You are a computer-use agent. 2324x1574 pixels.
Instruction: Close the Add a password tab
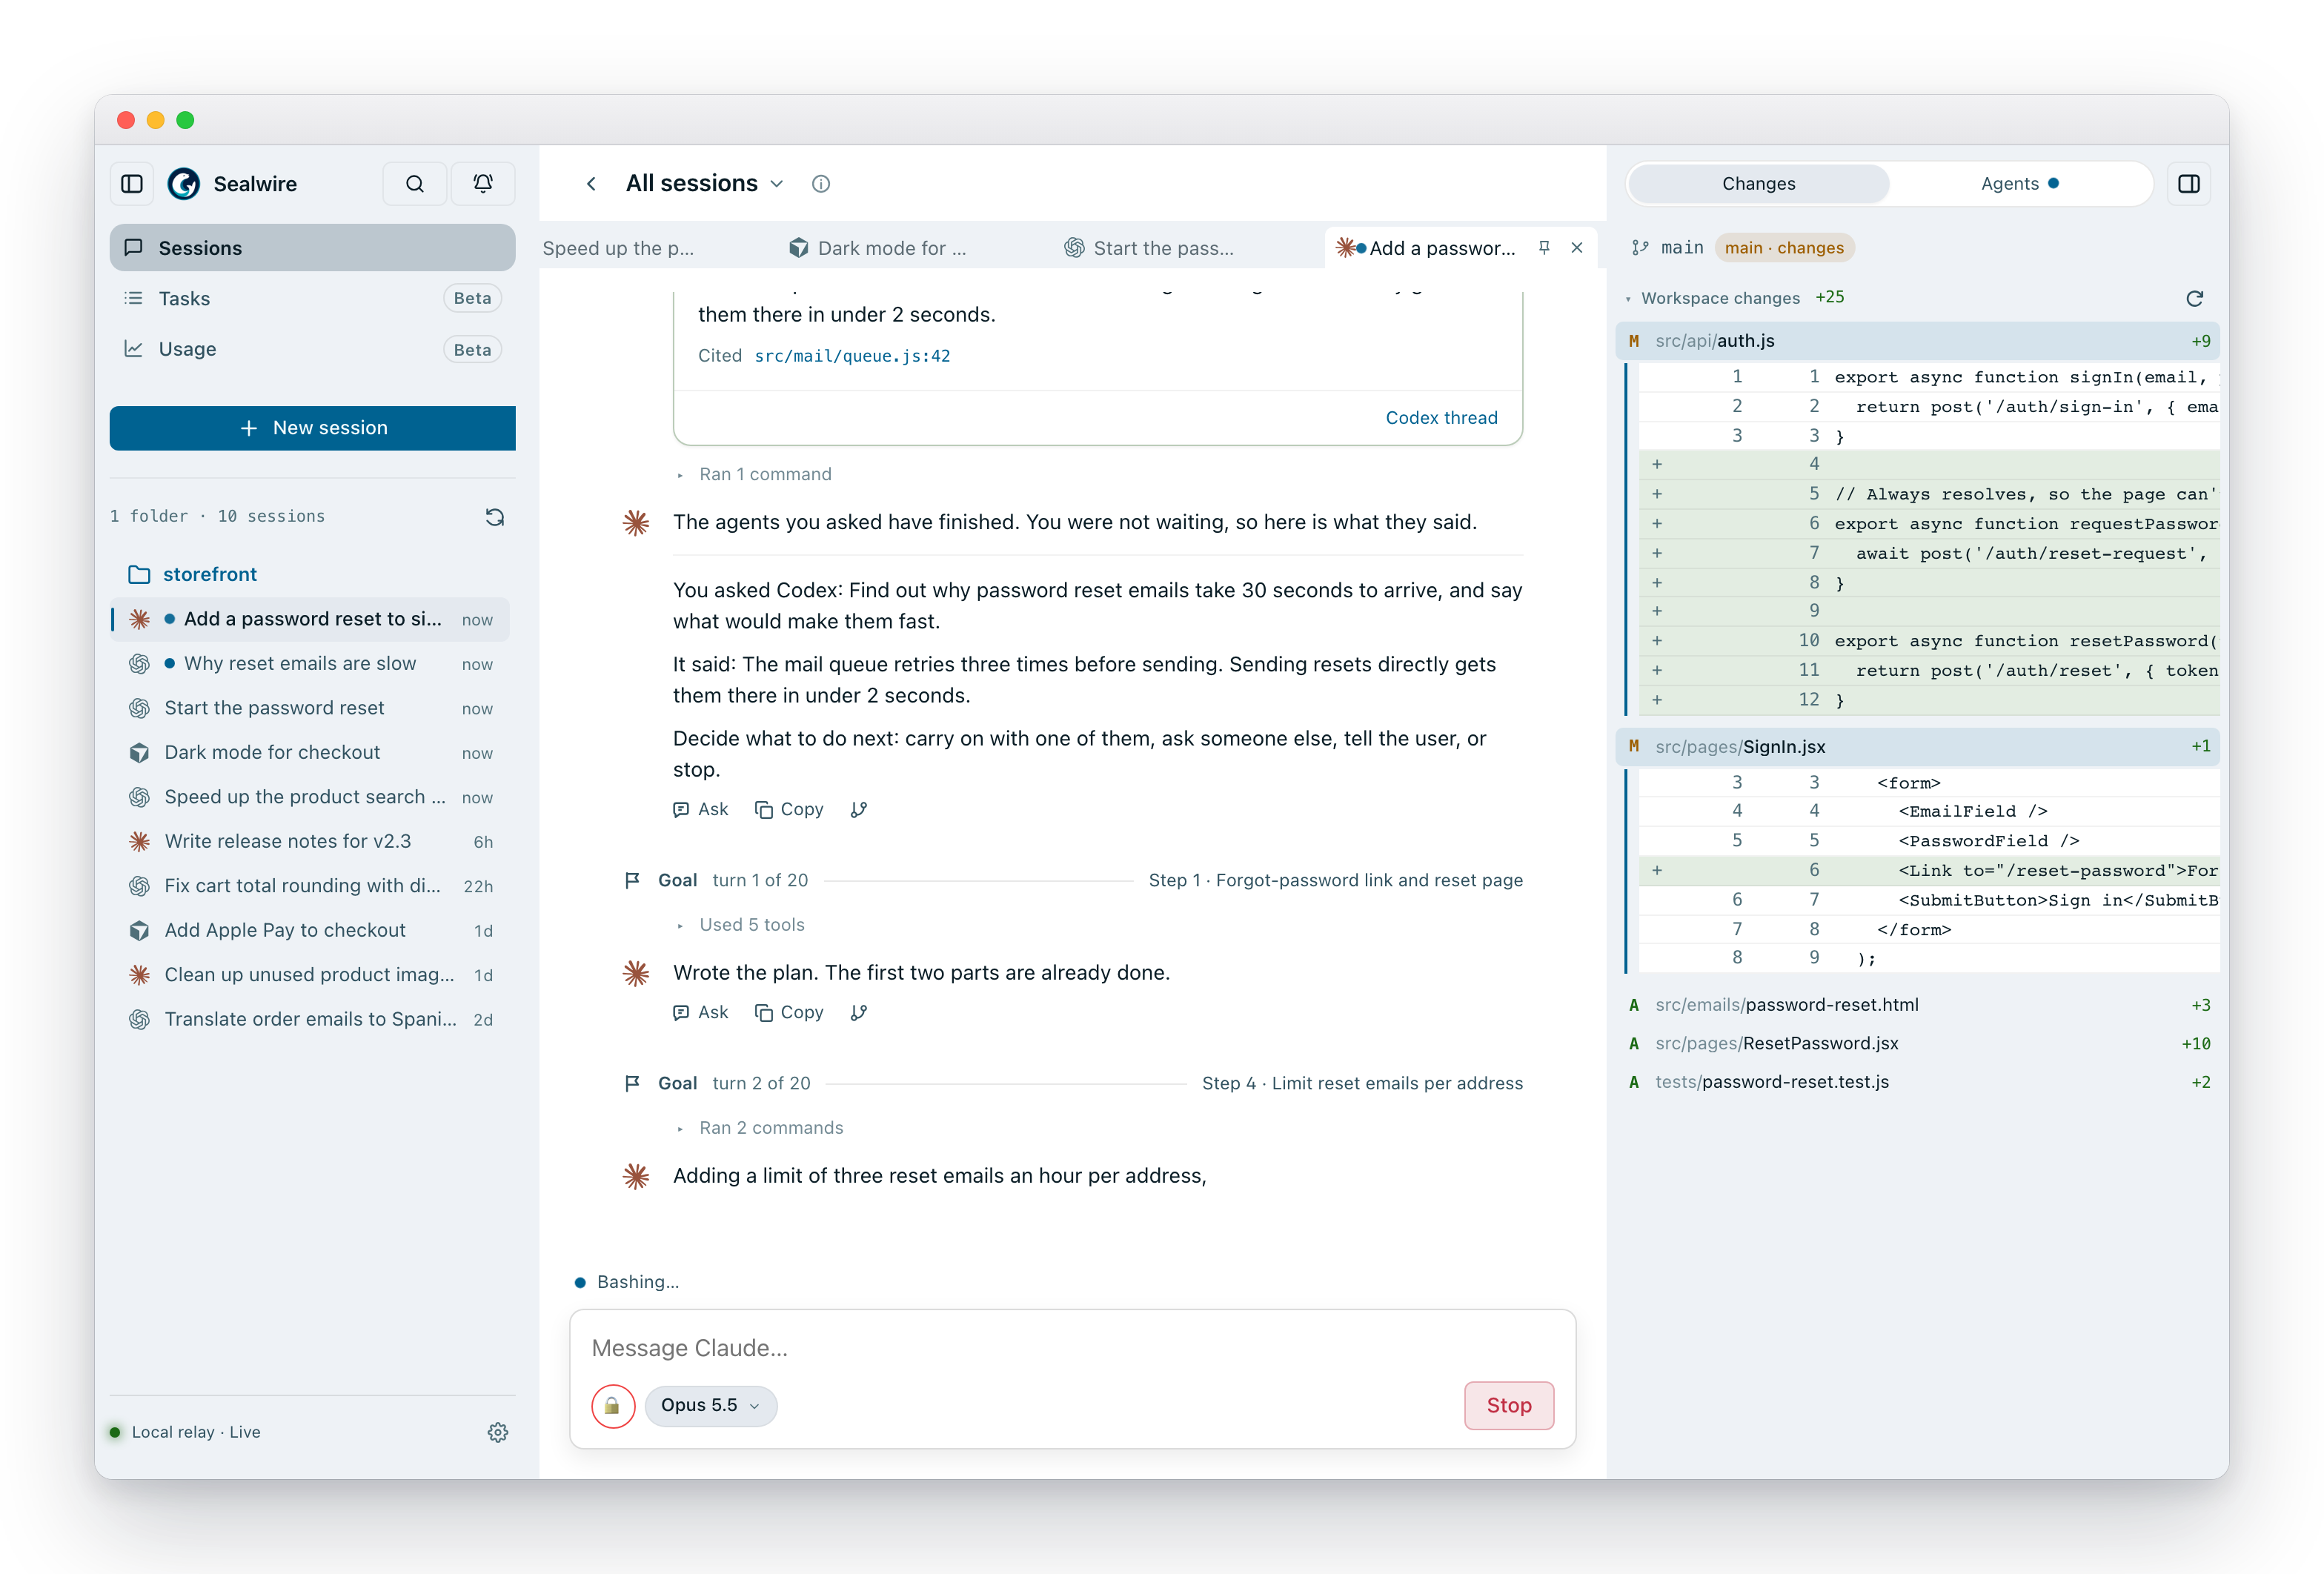[1577, 248]
